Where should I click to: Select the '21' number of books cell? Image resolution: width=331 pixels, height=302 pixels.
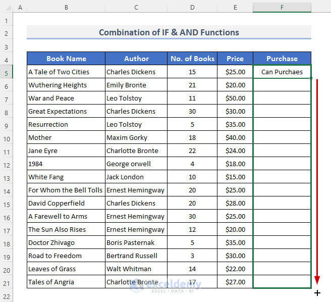[x=192, y=85]
